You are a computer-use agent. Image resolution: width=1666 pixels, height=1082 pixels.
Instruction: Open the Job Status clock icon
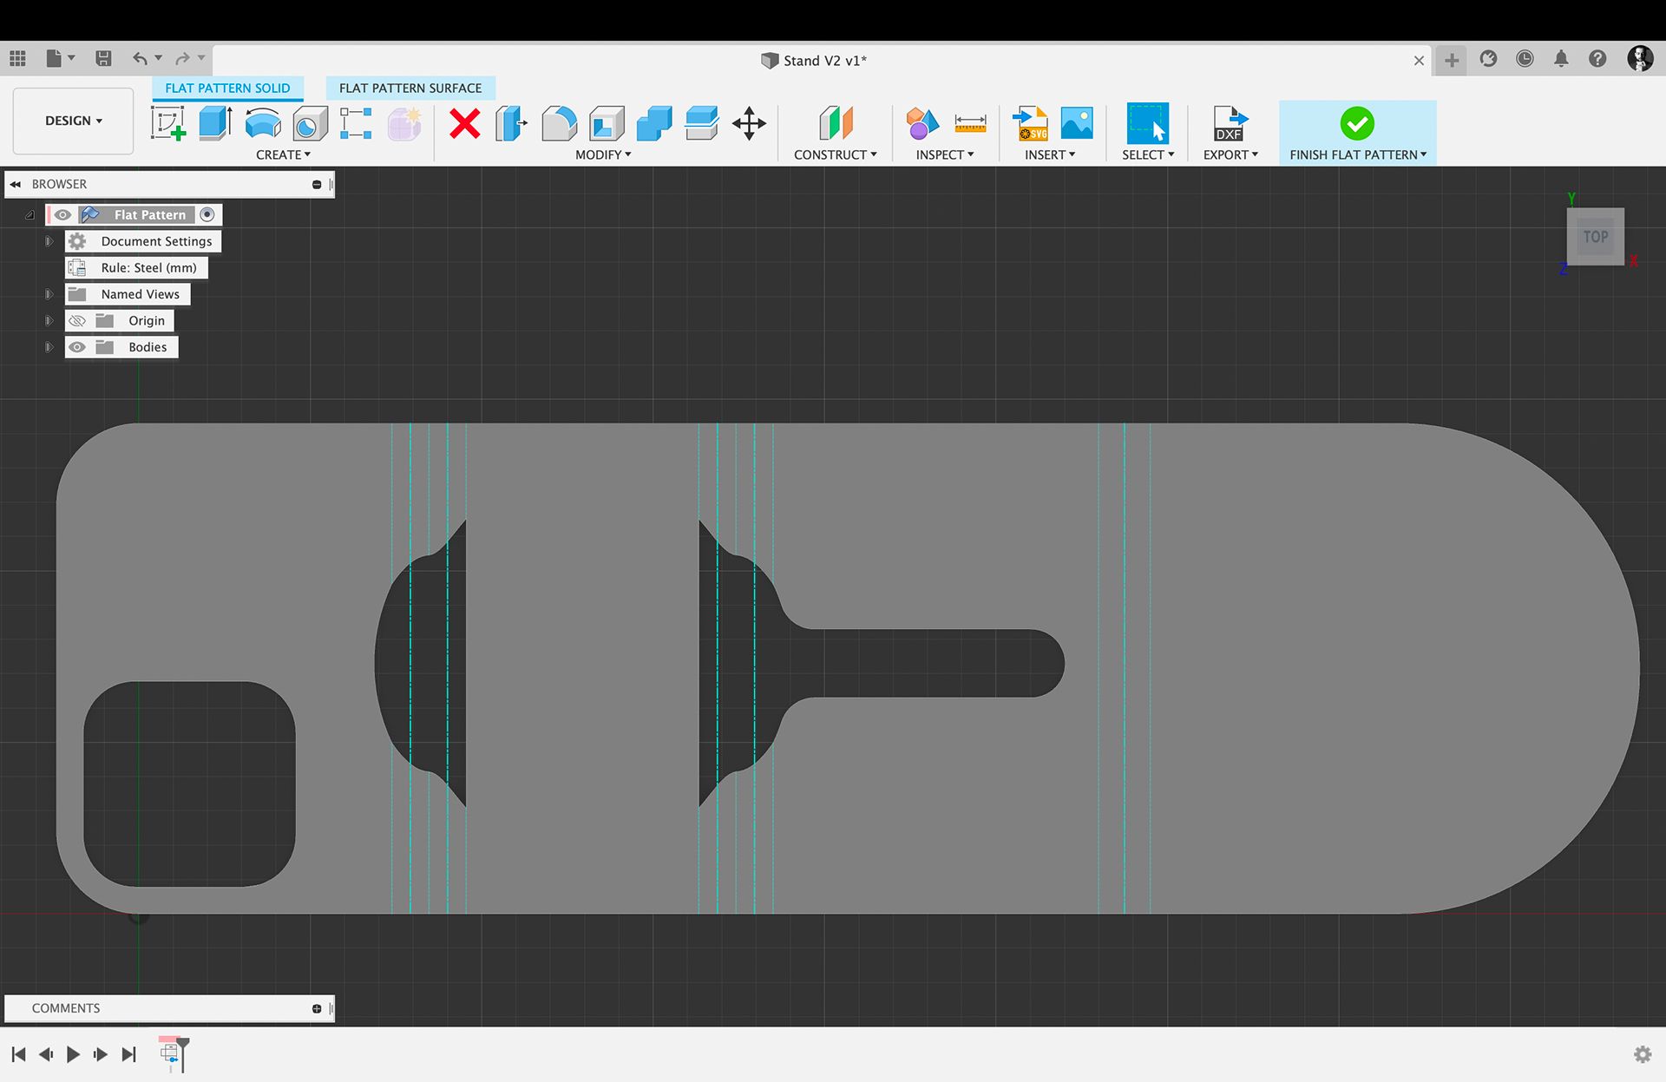point(1525,59)
